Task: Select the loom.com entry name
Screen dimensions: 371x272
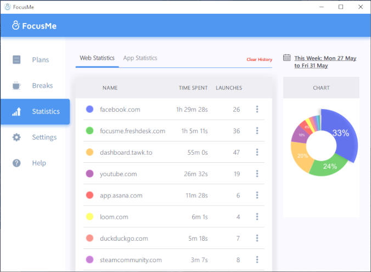Action: [114, 217]
